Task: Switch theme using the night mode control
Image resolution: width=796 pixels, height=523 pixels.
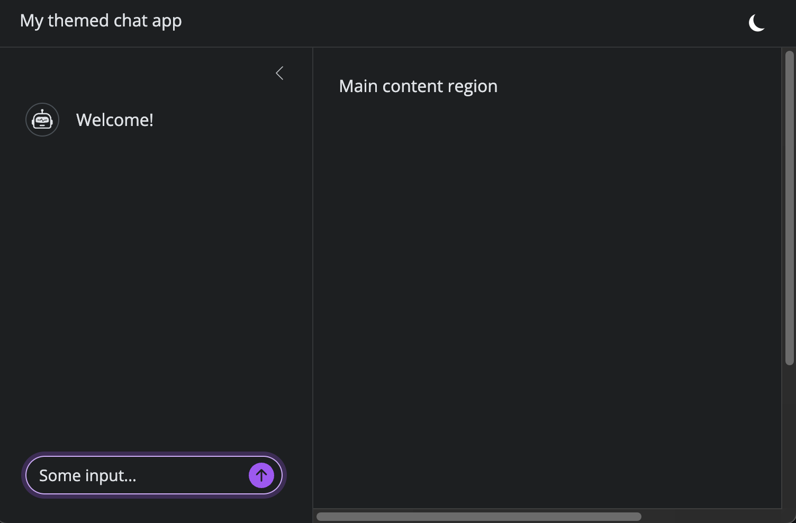Action: [757, 23]
